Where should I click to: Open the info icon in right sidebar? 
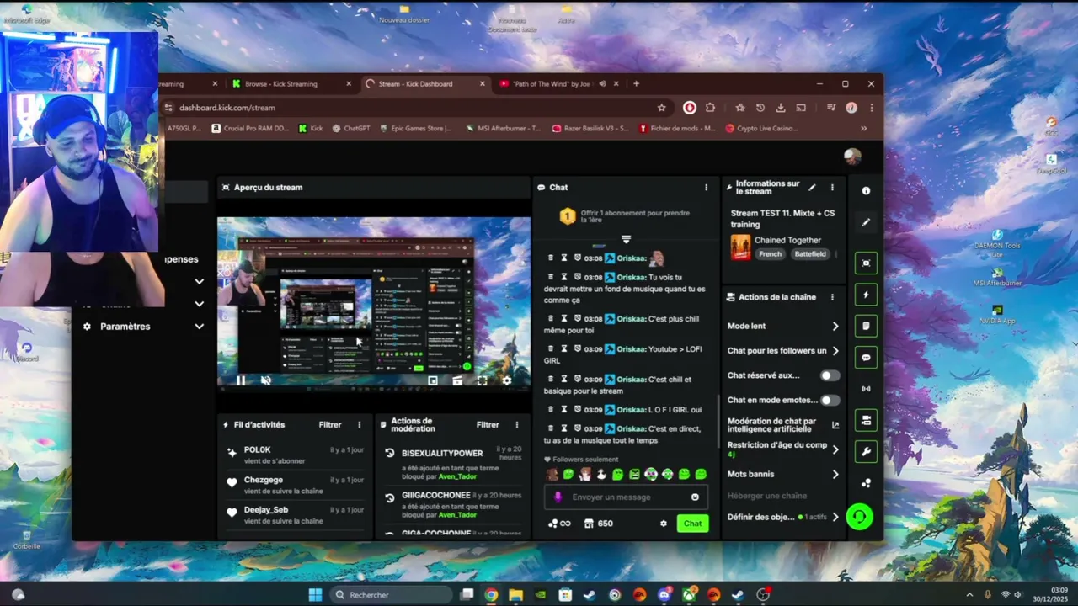pos(866,191)
